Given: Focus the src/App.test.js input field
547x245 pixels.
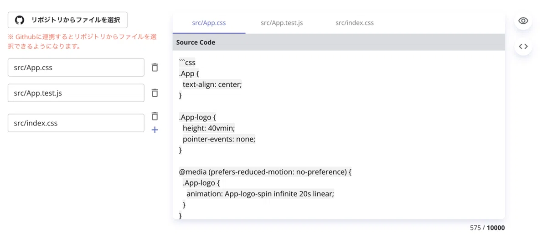Looking at the screenshot, I should point(76,93).
